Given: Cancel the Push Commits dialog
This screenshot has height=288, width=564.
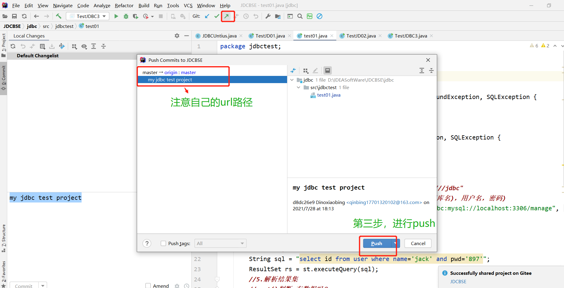Looking at the screenshot, I should pos(418,243).
